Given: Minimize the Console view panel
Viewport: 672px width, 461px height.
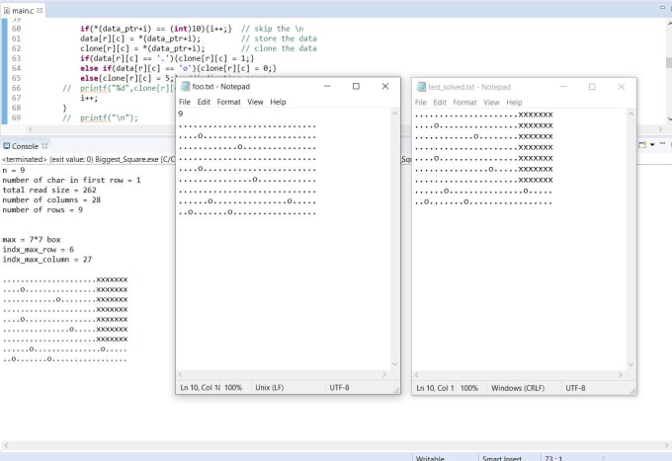Looking at the screenshot, I should tap(662, 144).
